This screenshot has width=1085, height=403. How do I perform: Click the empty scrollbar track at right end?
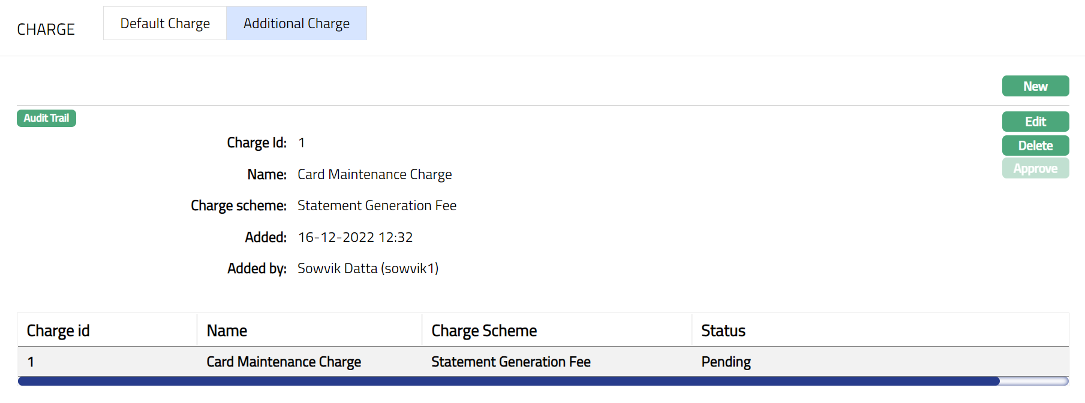(1034, 381)
